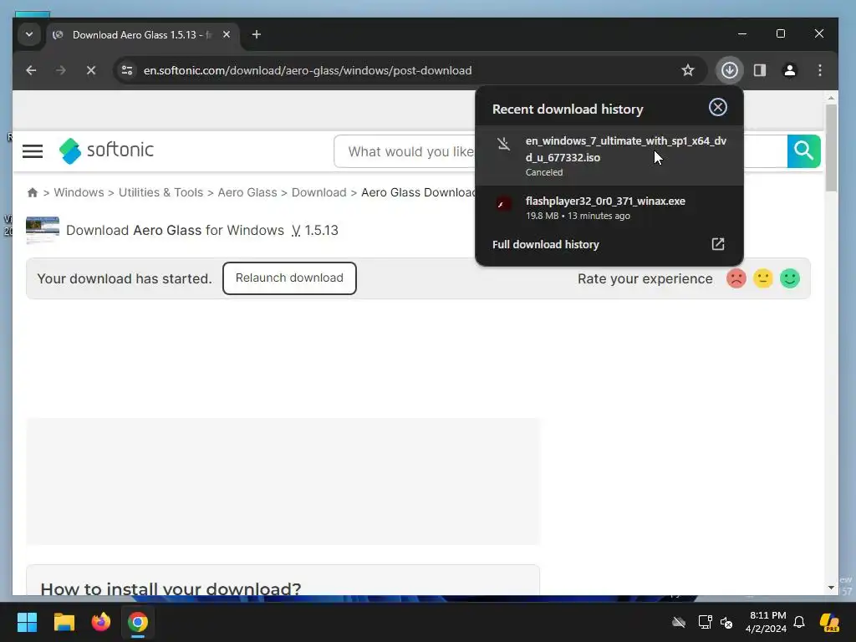Click the crossed-out cloud tray icon
This screenshot has height=642, width=856.
pos(679,622)
